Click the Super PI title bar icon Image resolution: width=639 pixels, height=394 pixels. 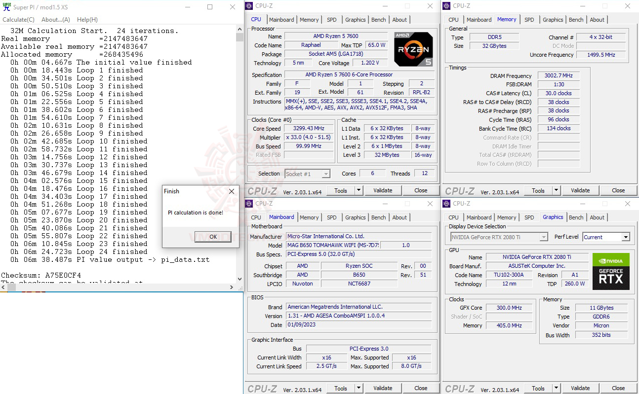coord(6,7)
